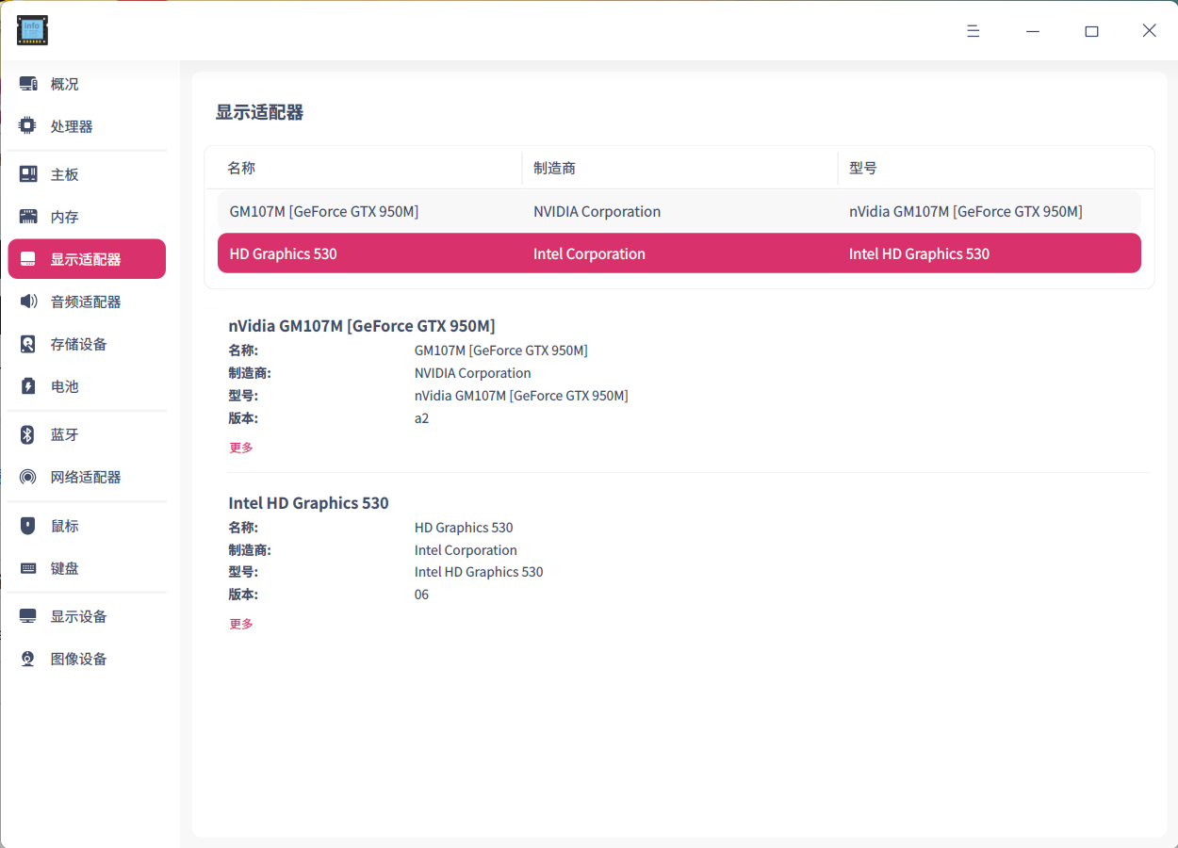Click the 图像设备 webcam icon
The image size is (1178, 848).
pyautogui.click(x=28, y=659)
